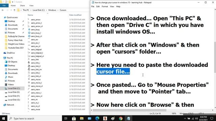
Task: Open the File tab in File Explorer
Action: click(x=4, y=5)
